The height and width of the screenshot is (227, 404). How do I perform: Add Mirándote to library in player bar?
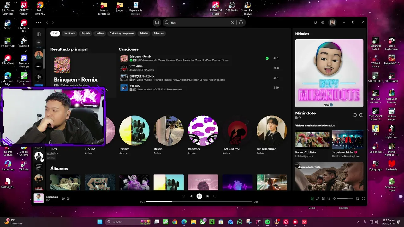(68, 198)
